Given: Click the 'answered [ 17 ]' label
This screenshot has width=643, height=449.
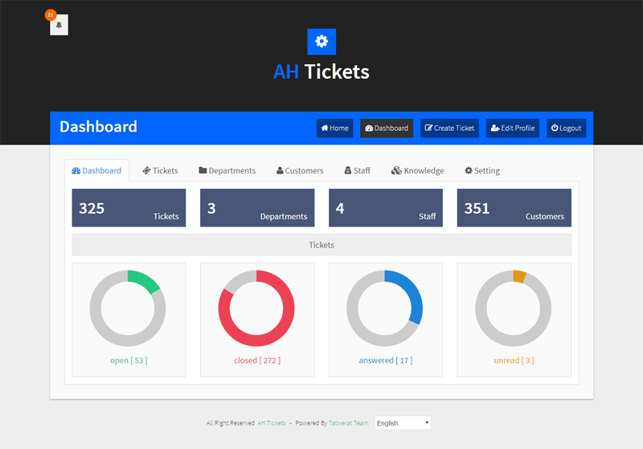Looking at the screenshot, I should (x=386, y=361).
